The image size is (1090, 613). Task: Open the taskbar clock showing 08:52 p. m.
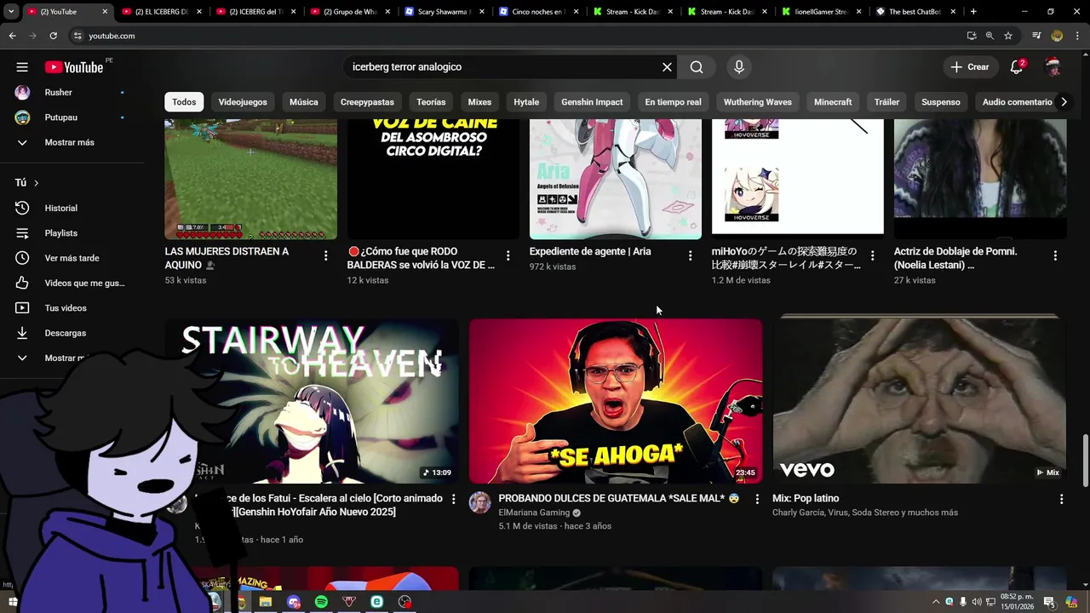[x=1017, y=602]
